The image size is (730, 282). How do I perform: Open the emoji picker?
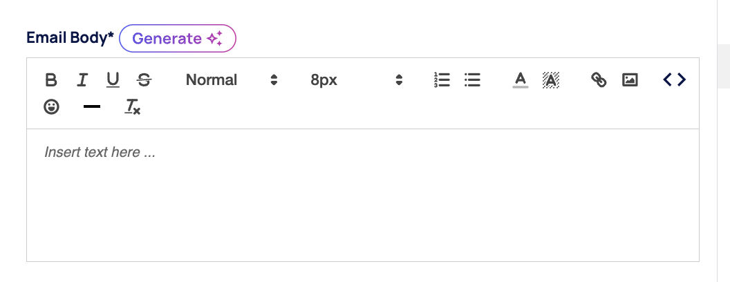[x=51, y=107]
